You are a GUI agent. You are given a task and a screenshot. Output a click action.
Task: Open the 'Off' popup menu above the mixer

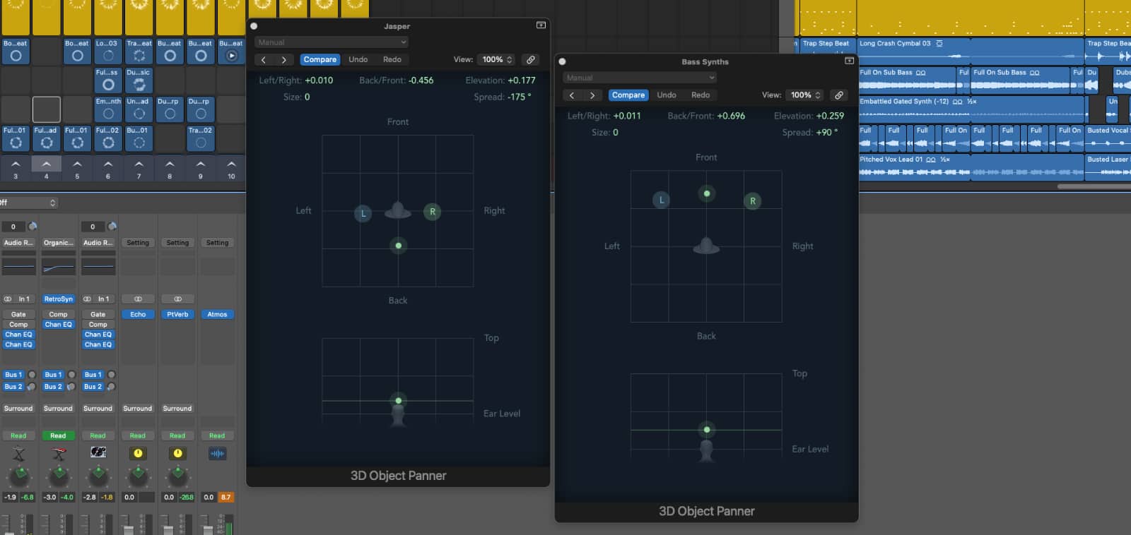coord(28,203)
